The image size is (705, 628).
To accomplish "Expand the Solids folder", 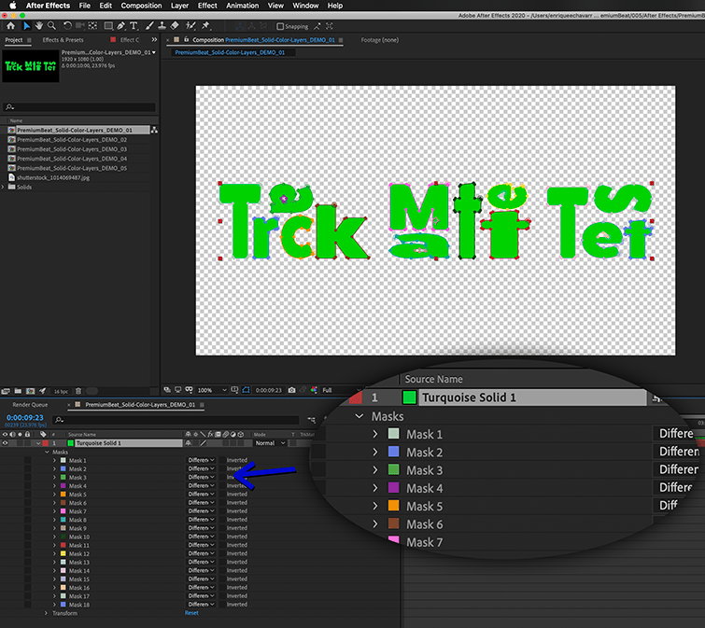I will click(x=3, y=187).
